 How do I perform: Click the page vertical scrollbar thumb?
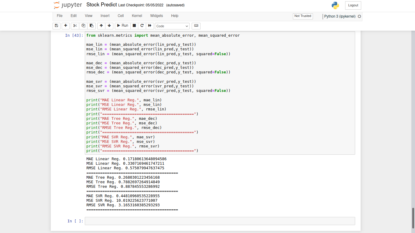click(413, 218)
